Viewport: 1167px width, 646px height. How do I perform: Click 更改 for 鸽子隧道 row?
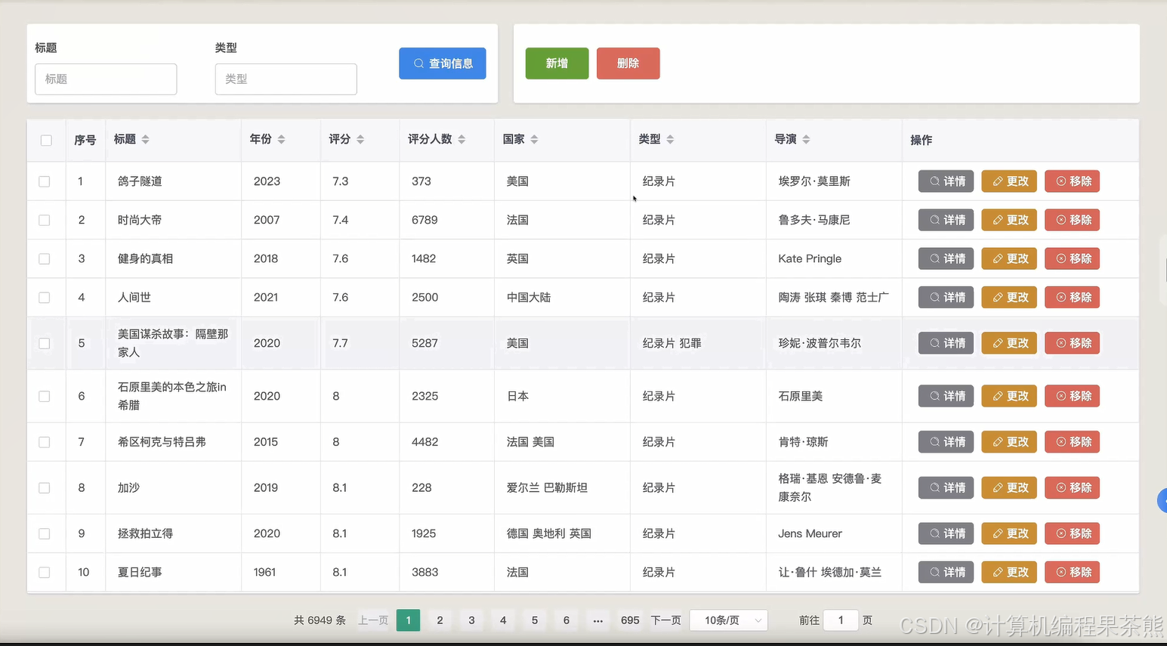click(1009, 181)
